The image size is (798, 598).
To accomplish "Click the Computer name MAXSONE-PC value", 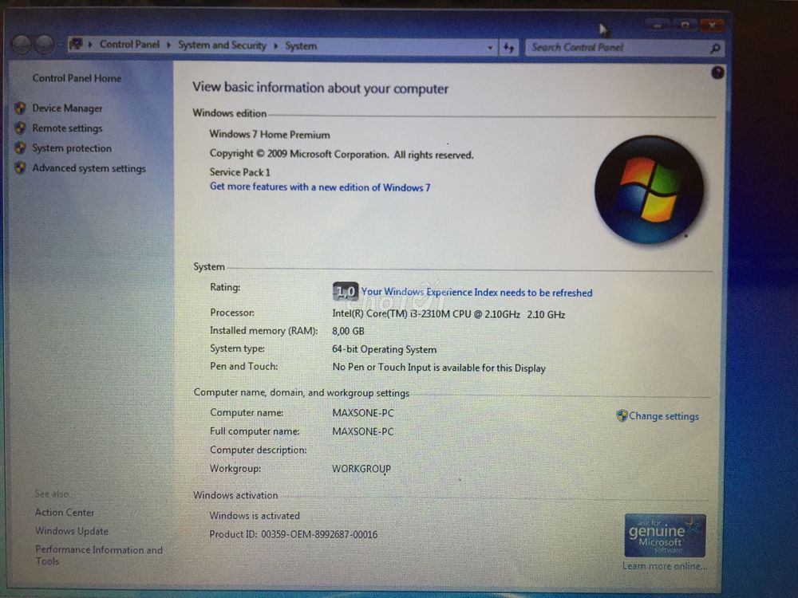I will pos(363,413).
